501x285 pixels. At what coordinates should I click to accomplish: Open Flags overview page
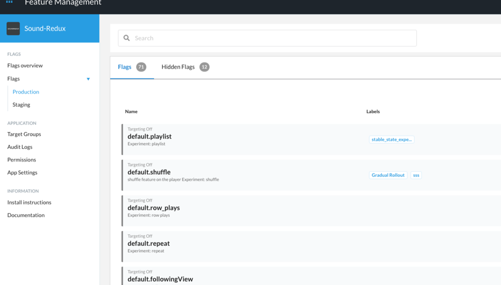[25, 66]
